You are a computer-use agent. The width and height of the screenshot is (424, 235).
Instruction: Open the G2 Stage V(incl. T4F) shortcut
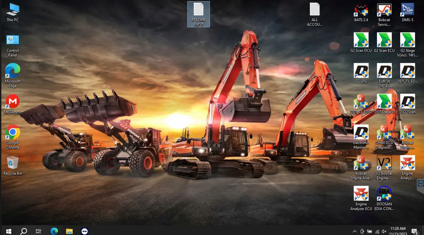click(407, 45)
